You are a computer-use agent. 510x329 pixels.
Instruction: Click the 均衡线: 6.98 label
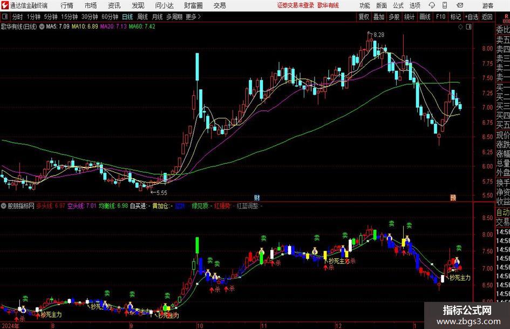click(x=113, y=206)
